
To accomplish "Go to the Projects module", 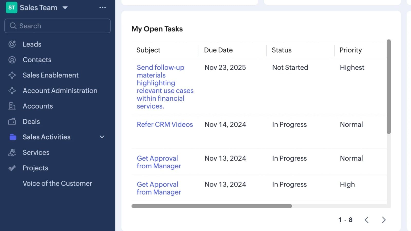I will [35, 168].
